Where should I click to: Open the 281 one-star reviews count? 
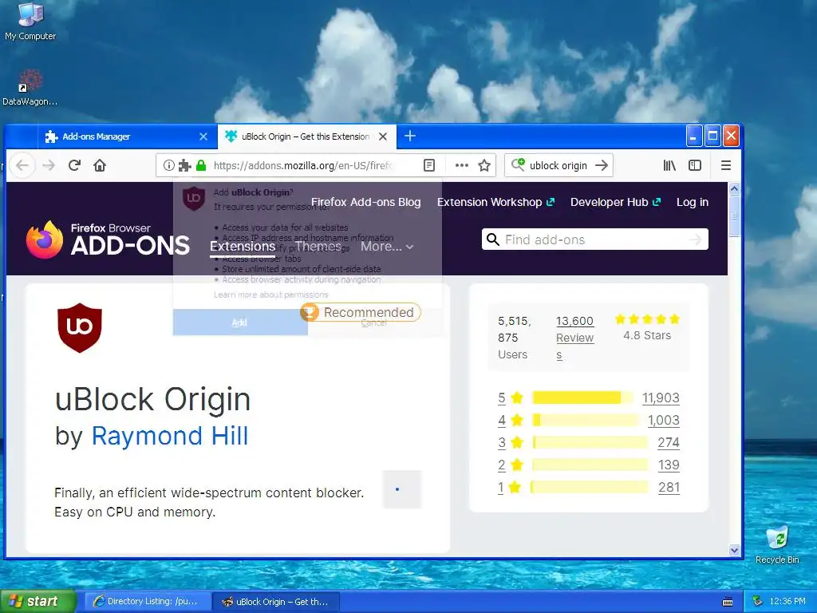(669, 488)
